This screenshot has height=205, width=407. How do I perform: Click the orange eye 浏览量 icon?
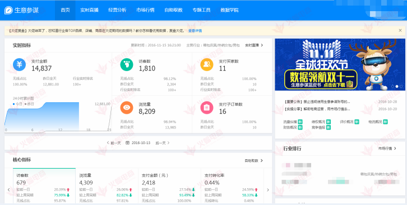pyautogui.click(x=127, y=108)
